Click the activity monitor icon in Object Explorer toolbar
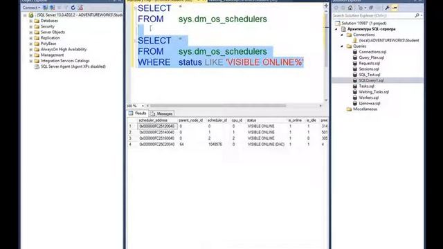 click(x=80, y=8)
